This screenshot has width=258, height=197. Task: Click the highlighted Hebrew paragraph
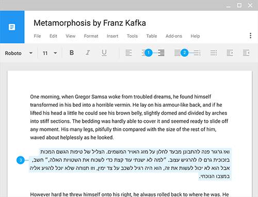(130, 164)
